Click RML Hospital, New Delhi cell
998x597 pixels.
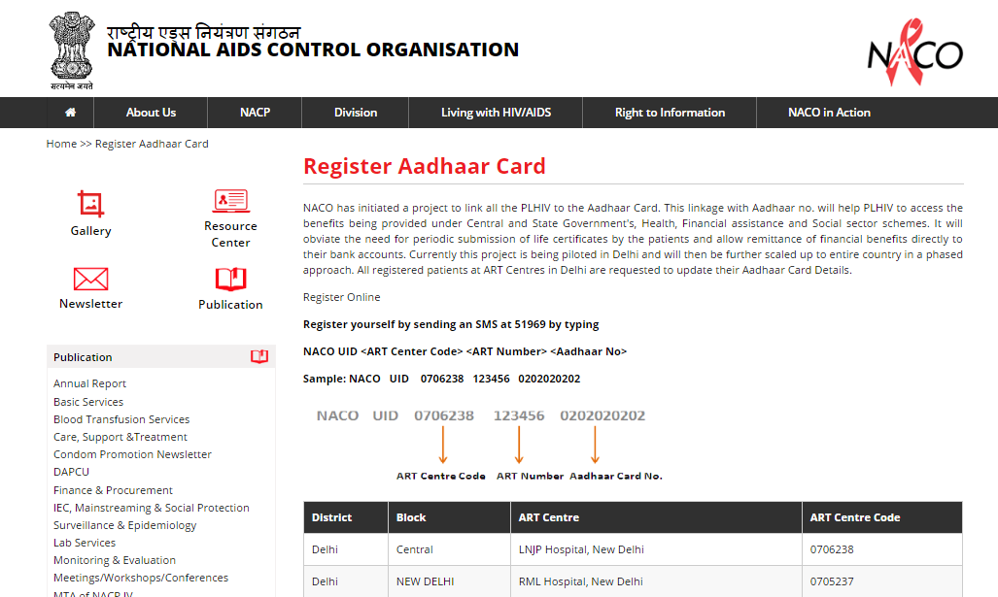point(656,581)
